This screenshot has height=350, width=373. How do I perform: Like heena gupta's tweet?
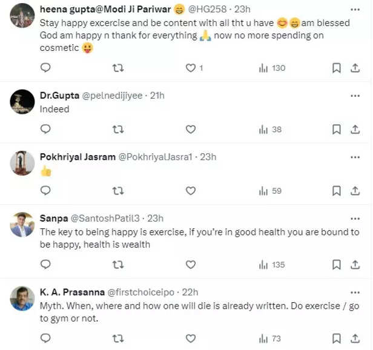(x=190, y=68)
